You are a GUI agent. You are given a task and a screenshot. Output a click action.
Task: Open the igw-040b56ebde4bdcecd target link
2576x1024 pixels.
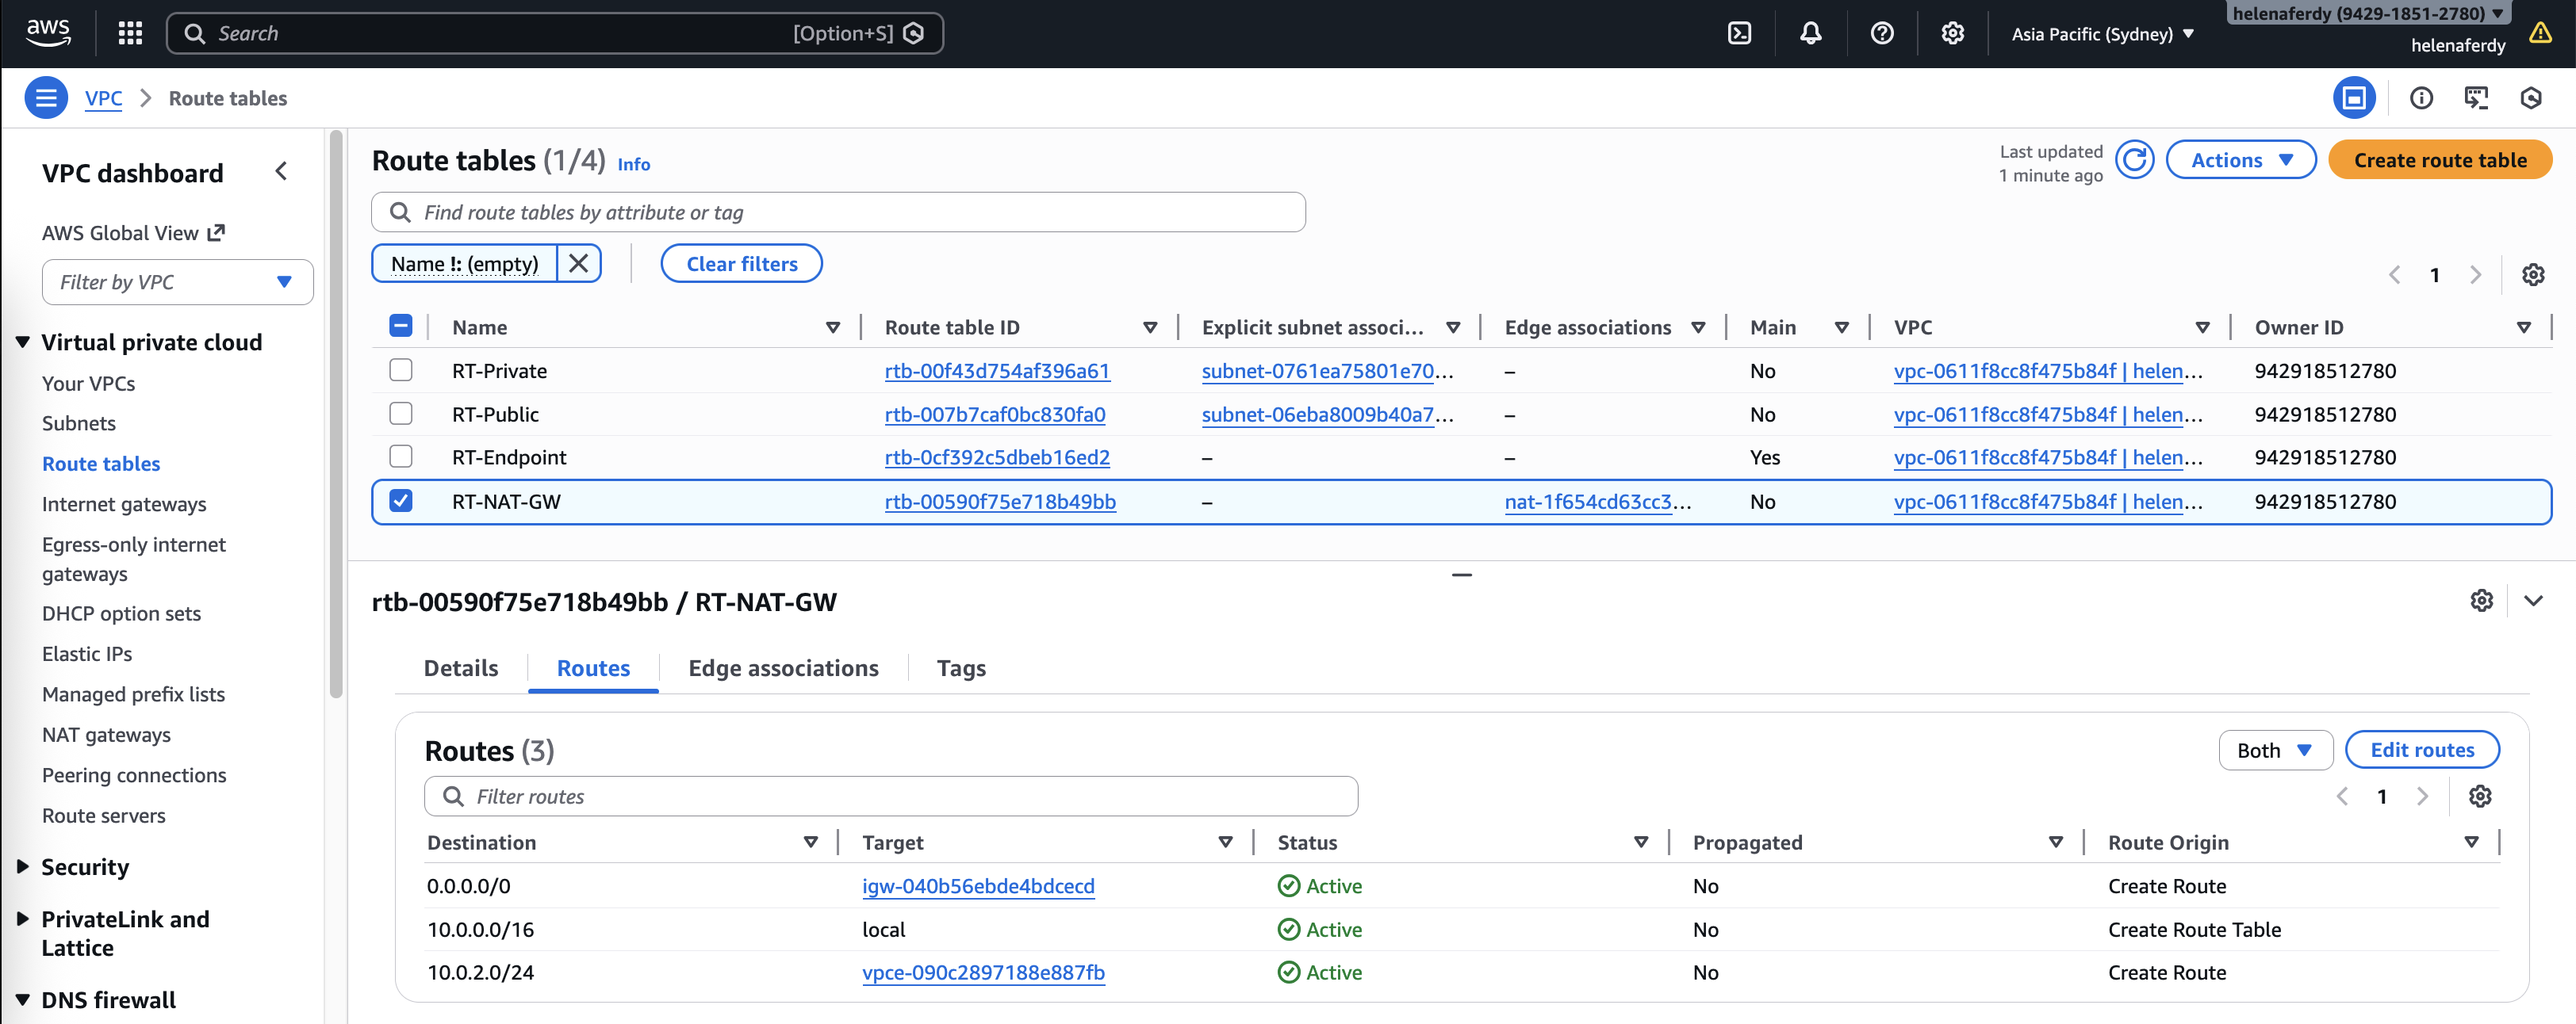pyautogui.click(x=978, y=886)
